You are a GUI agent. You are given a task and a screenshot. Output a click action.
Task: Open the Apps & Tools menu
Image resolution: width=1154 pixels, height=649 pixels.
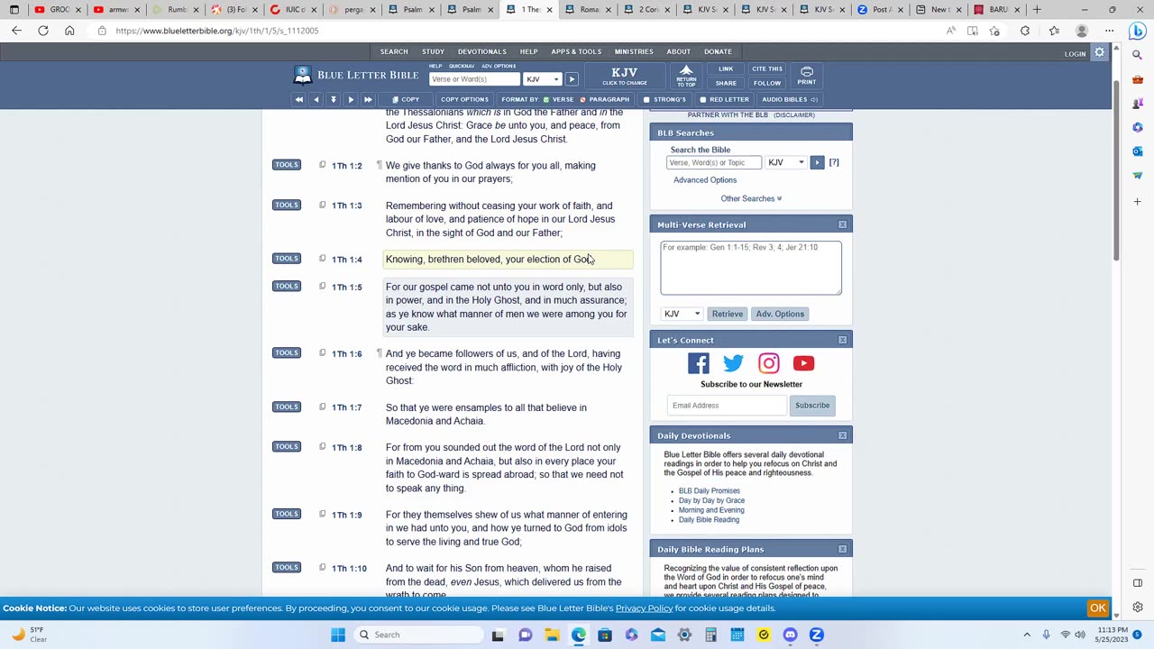point(576,51)
